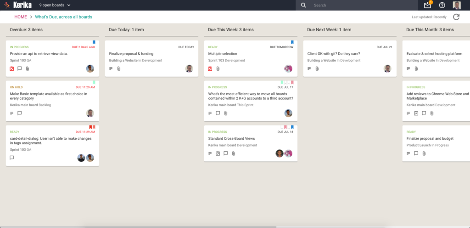Click the Overdue: 3 items column header
The width and height of the screenshot is (470, 228).
(26, 30)
